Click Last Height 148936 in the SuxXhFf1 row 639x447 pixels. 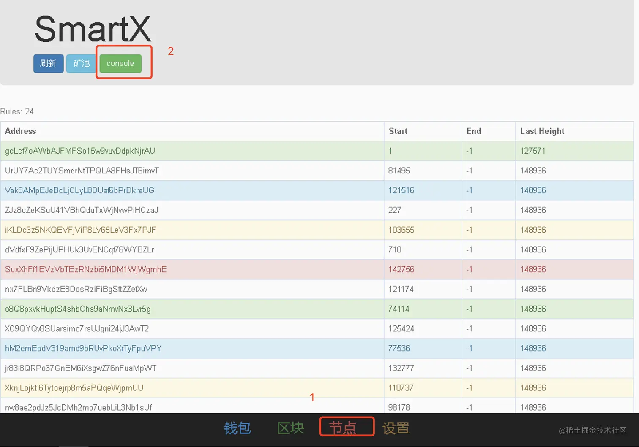[533, 269]
